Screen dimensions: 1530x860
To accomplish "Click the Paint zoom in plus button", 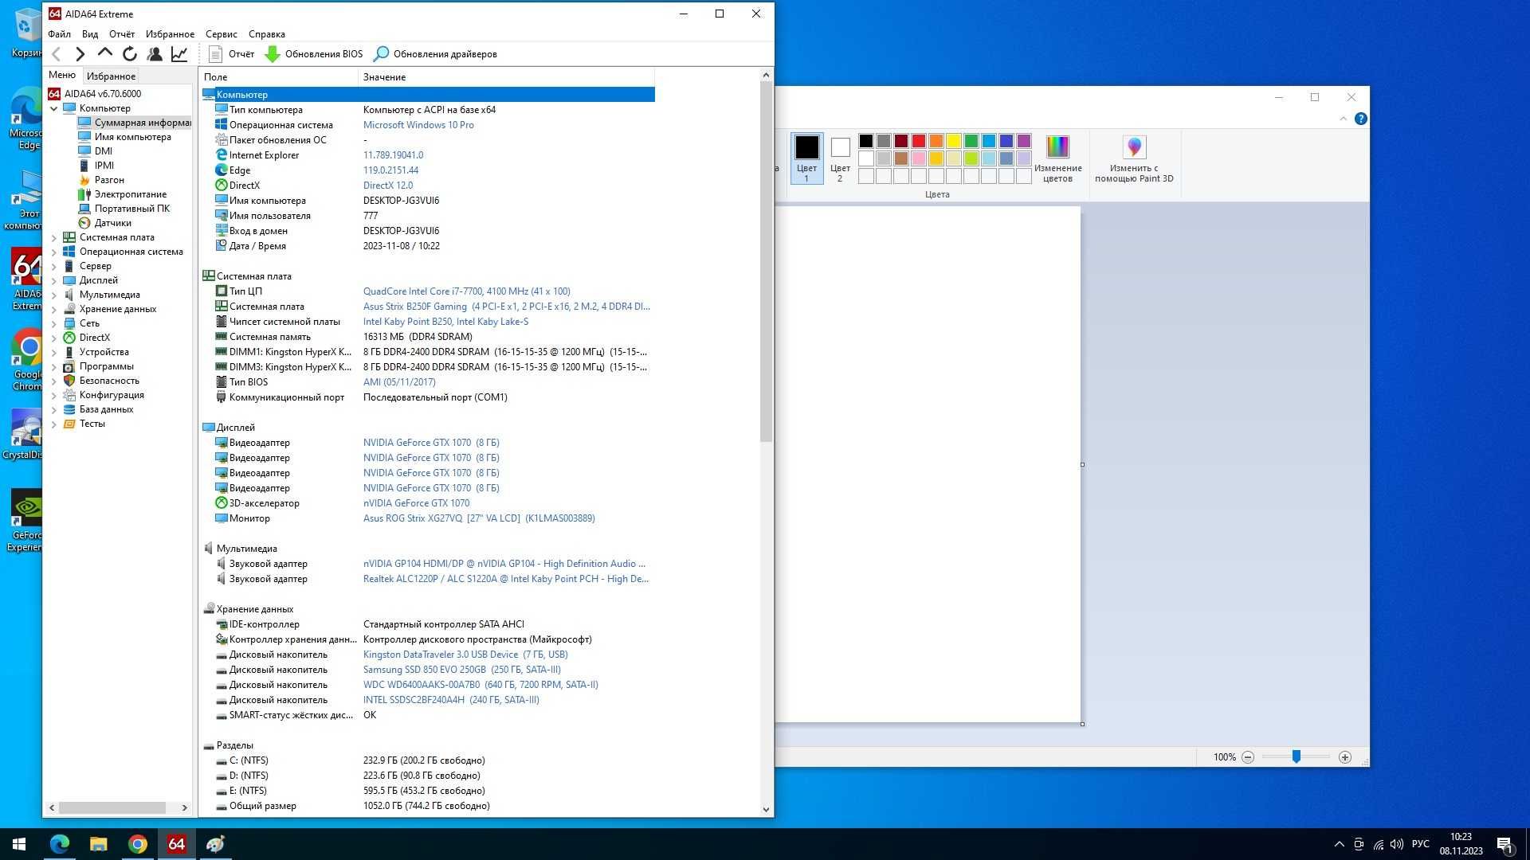I will [1345, 757].
